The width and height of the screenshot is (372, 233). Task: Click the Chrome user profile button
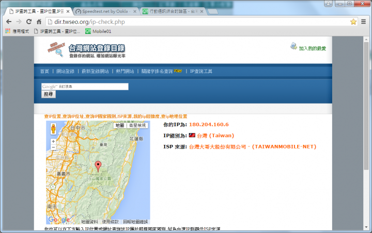[x=329, y=3]
